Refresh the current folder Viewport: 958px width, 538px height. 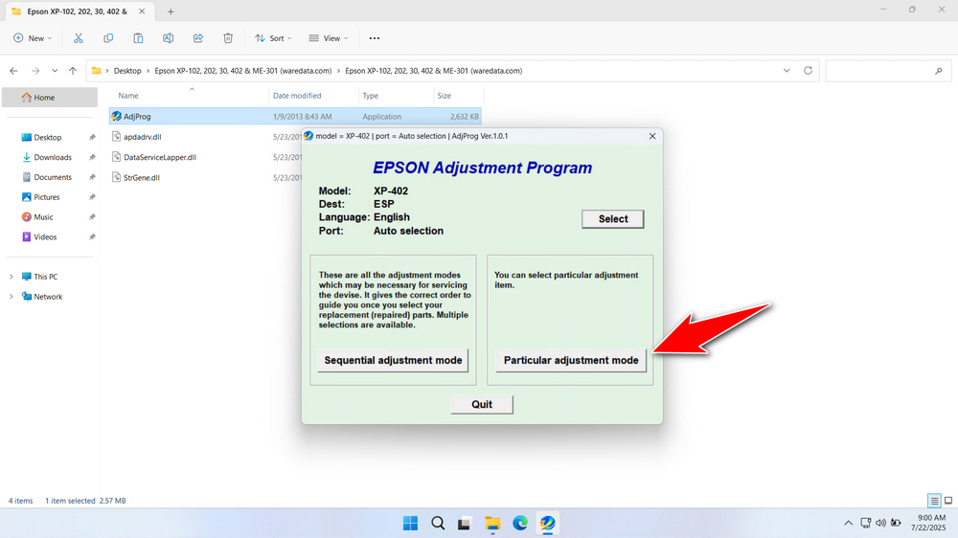(808, 71)
